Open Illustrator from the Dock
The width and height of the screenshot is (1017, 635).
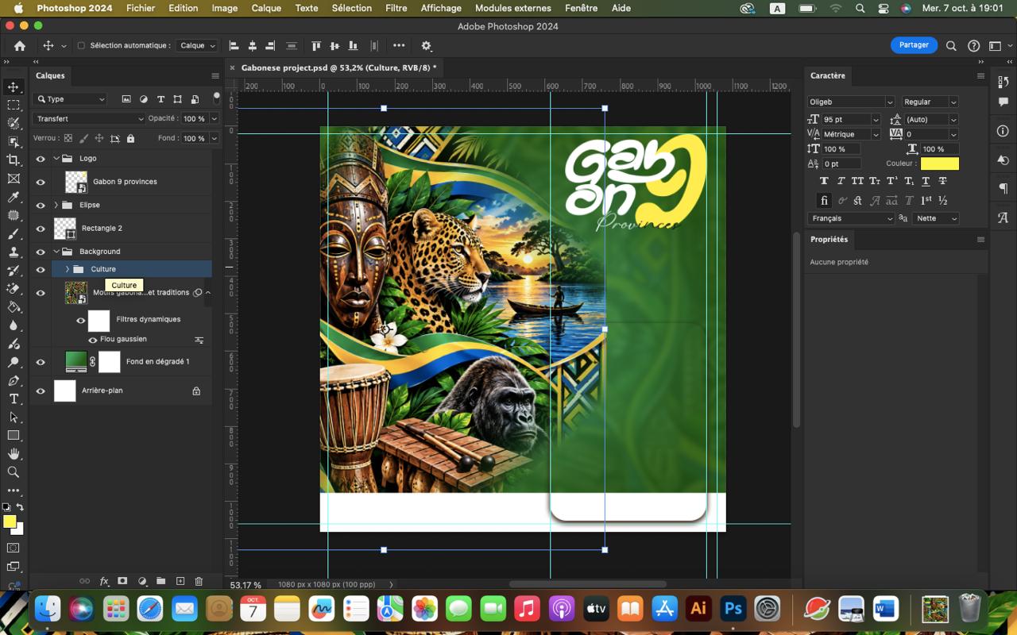[x=698, y=609]
